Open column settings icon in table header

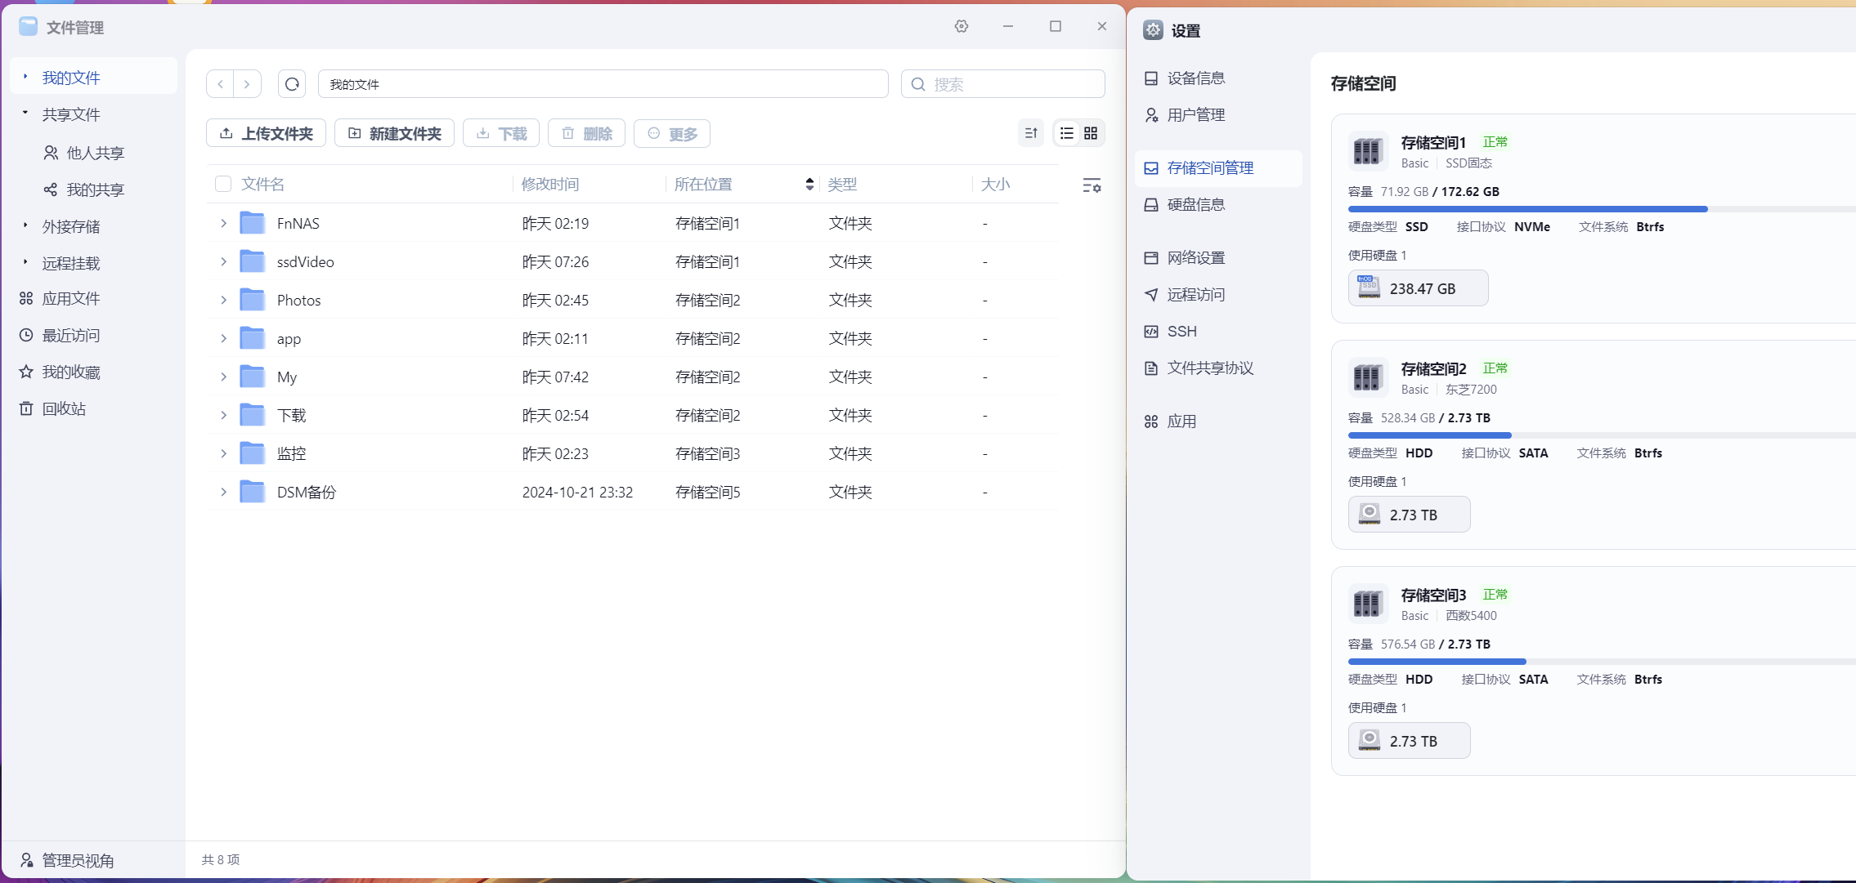(1092, 185)
